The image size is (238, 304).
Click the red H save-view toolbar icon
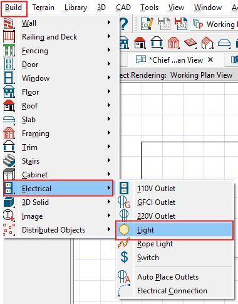pyautogui.click(x=181, y=24)
